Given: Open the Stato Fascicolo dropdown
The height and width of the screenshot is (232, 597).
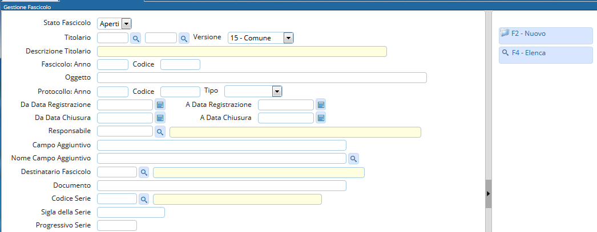Looking at the screenshot, I should (x=126, y=23).
